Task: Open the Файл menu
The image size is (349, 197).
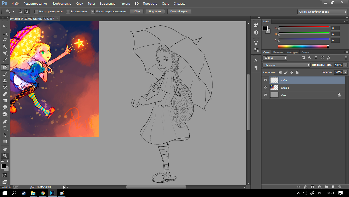Action: point(16,4)
